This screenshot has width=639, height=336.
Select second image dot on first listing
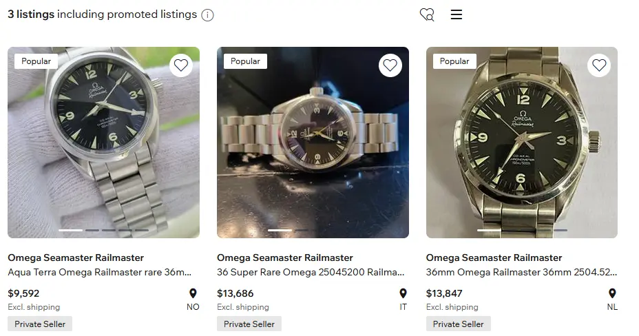coord(92,230)
